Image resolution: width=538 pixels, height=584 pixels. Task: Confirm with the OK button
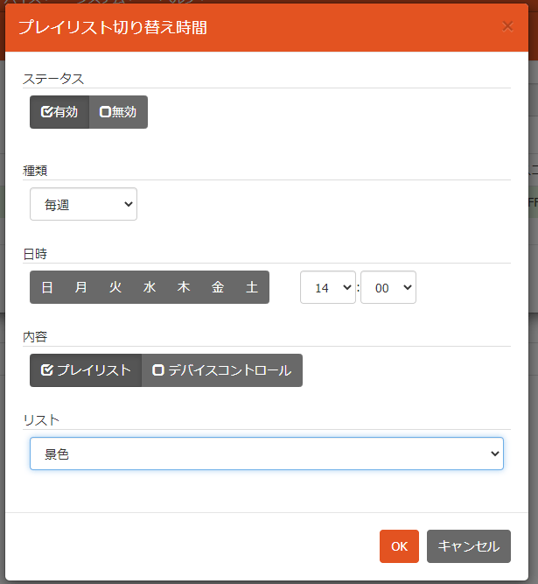pos(399,546)
